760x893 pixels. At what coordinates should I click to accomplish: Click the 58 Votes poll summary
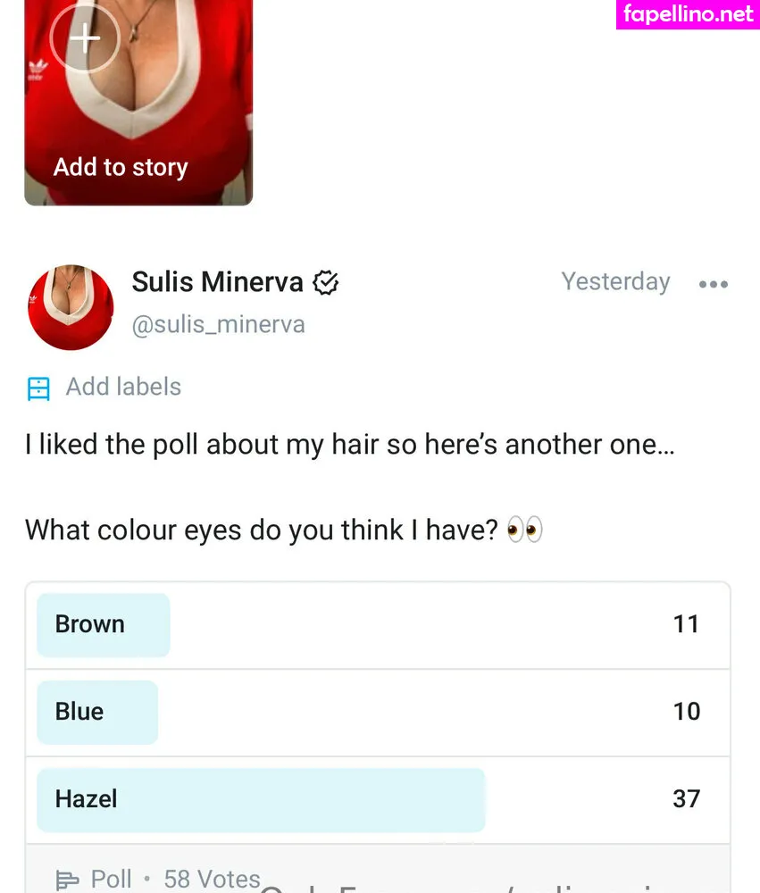[x=212, y=879]
